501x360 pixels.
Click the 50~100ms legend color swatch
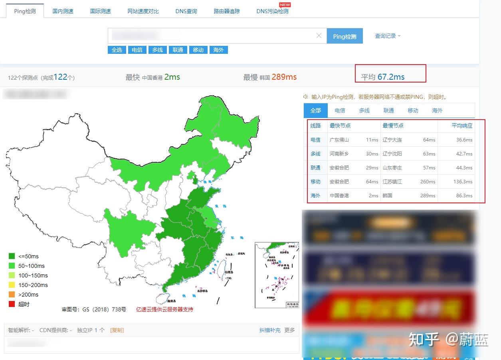coord(12,266)
